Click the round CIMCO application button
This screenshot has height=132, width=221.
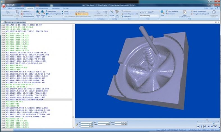pyautogui.click(x=4, y=6)
